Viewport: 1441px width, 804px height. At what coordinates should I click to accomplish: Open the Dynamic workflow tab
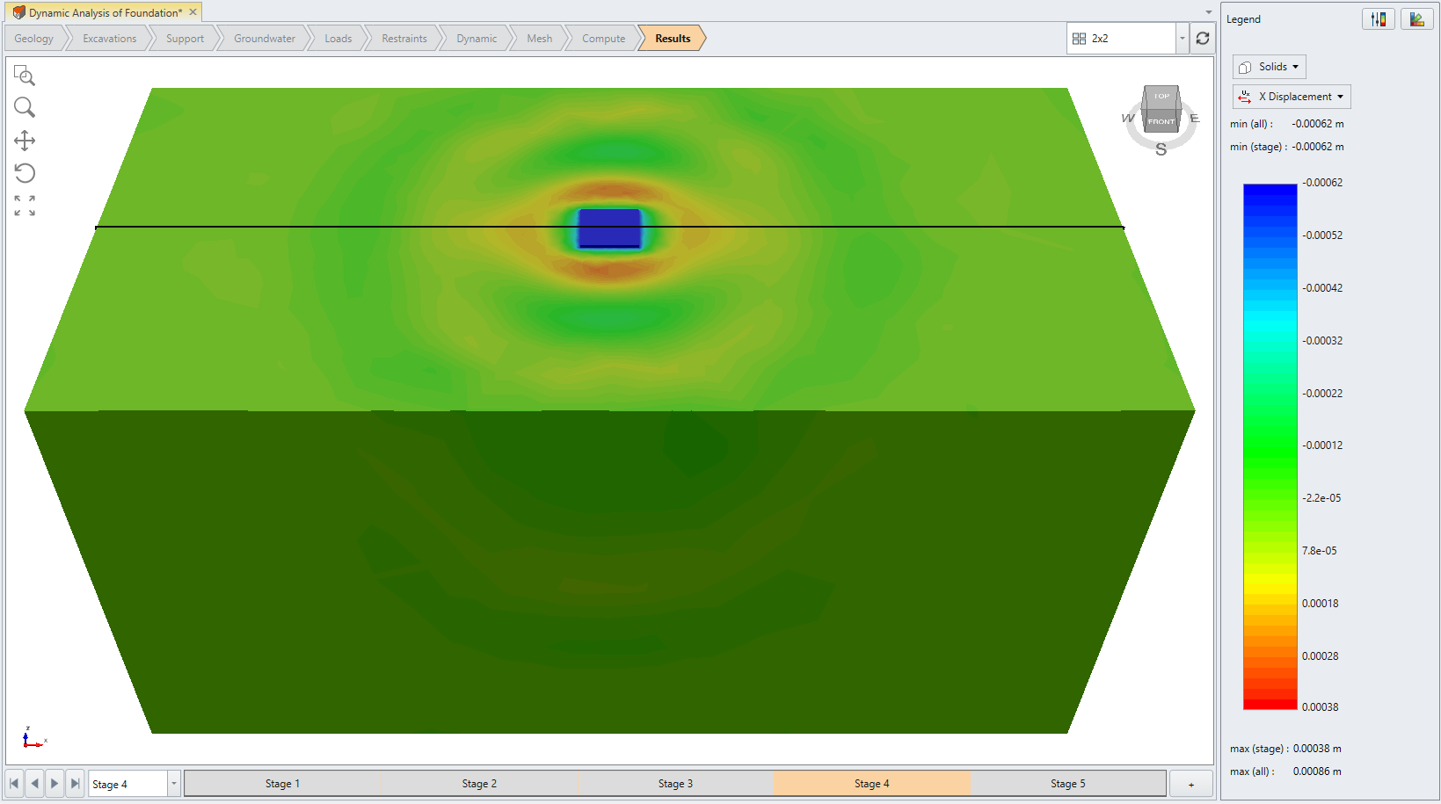(x=477, y=39)
